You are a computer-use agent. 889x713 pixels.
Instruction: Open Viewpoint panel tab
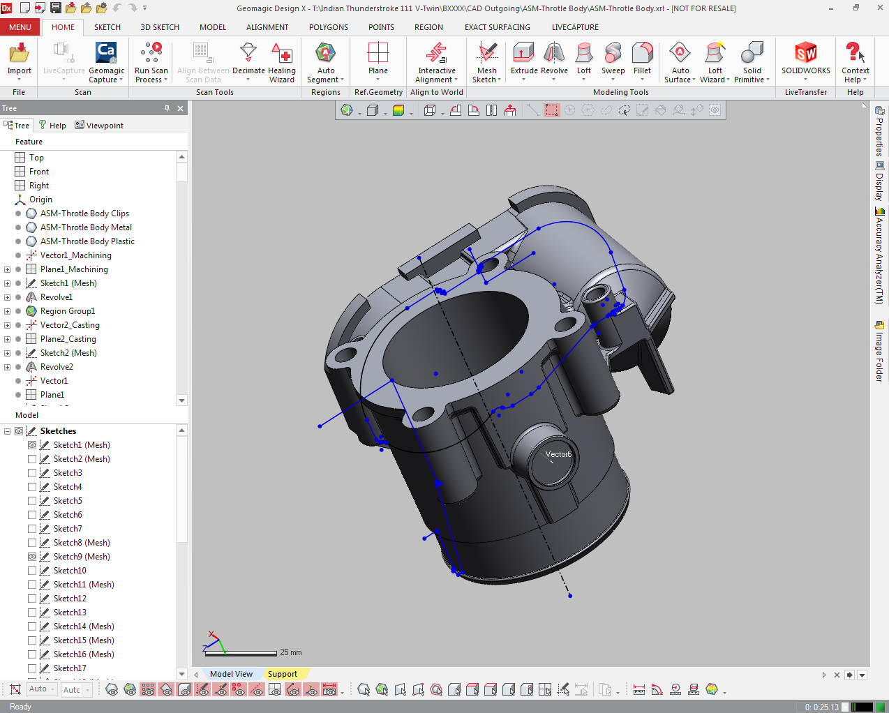coord(99,126)
